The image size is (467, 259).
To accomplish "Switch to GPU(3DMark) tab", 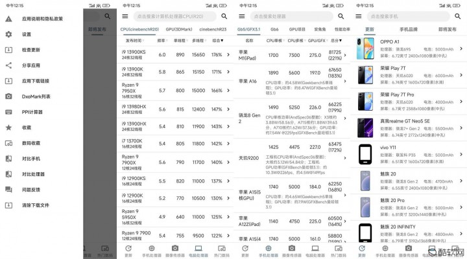I will [179, 29].
